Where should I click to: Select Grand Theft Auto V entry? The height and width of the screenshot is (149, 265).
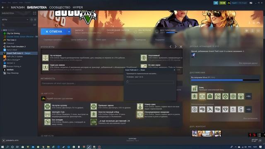pos(19,53)
